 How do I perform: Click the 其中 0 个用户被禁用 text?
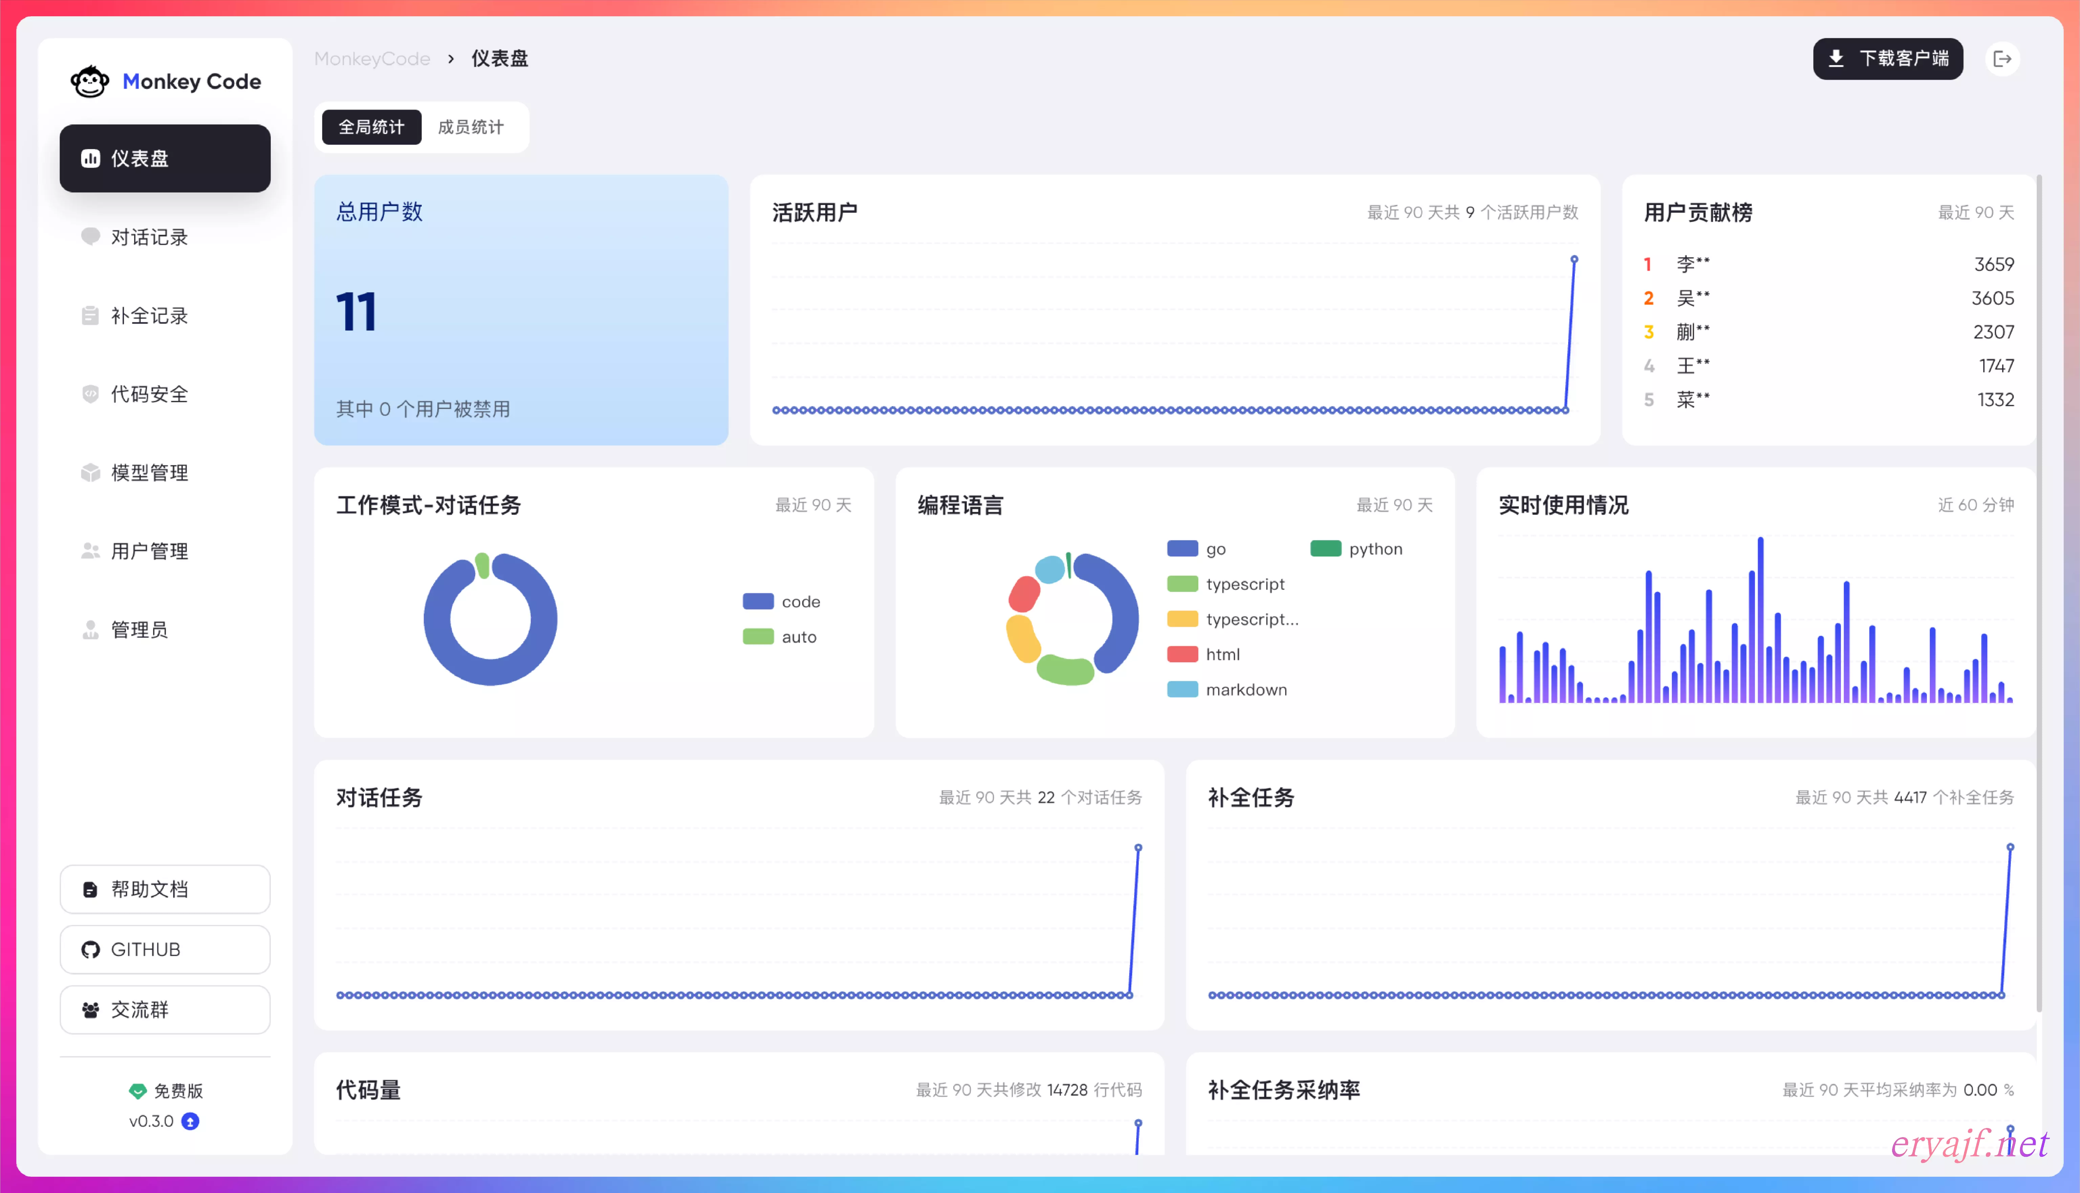tap(423, 409)
